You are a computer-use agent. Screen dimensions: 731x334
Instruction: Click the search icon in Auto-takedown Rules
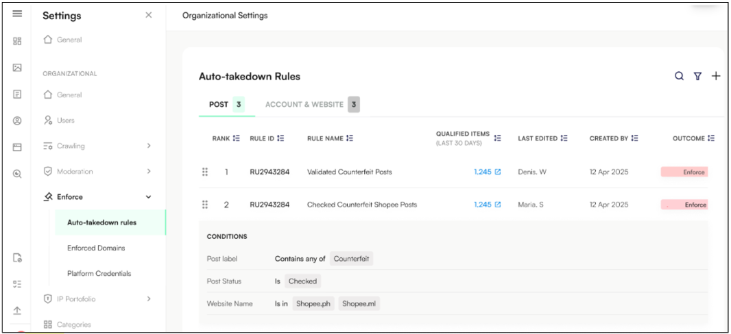(679, 76)
